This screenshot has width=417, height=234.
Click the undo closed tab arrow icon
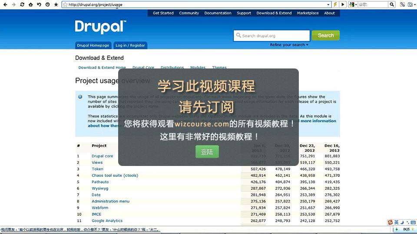click(x=39, y=4)
